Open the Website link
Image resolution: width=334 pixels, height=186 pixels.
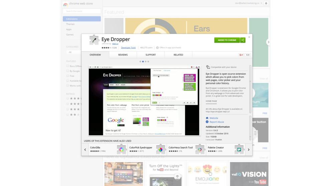pyautogui.click(x=214, y=118)
